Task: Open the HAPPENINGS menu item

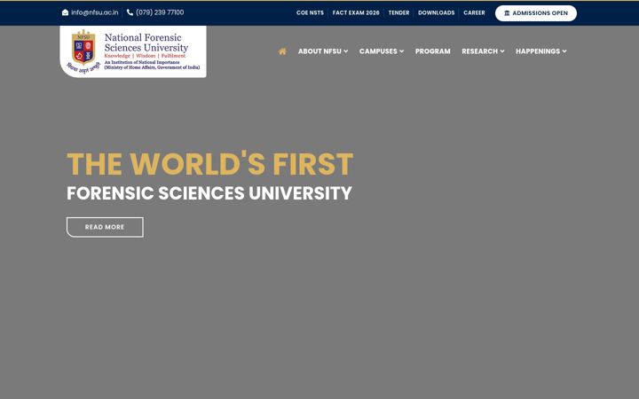Action: click(x=538, y=51)
